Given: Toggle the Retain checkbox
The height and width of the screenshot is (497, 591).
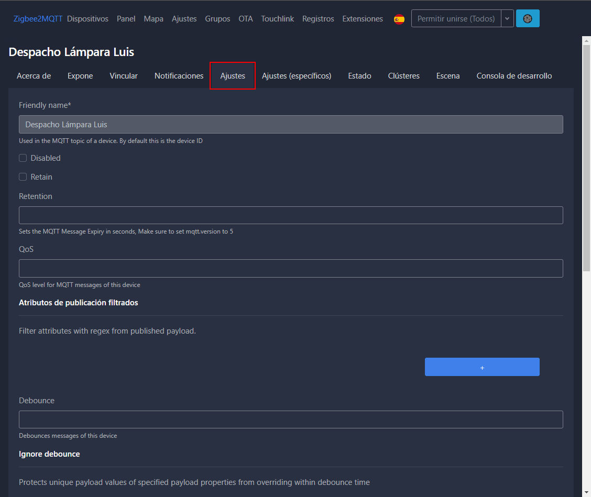Looking at the screenshot, I should coord(23,177).
